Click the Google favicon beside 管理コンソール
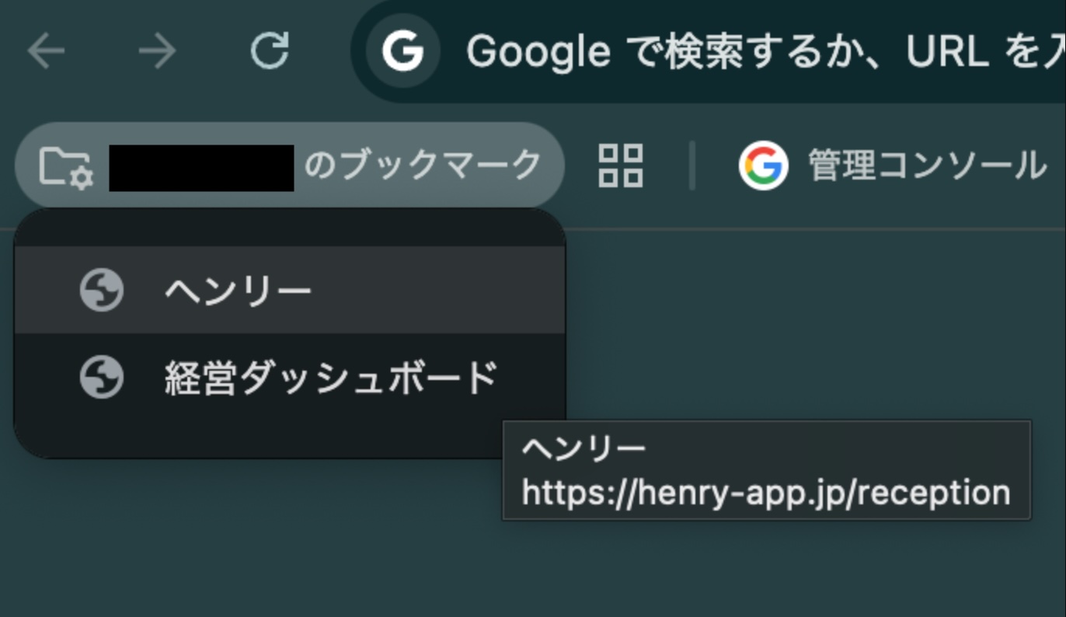The height and width of the screenshot is (617, 1066). click(x=763, y=166)
